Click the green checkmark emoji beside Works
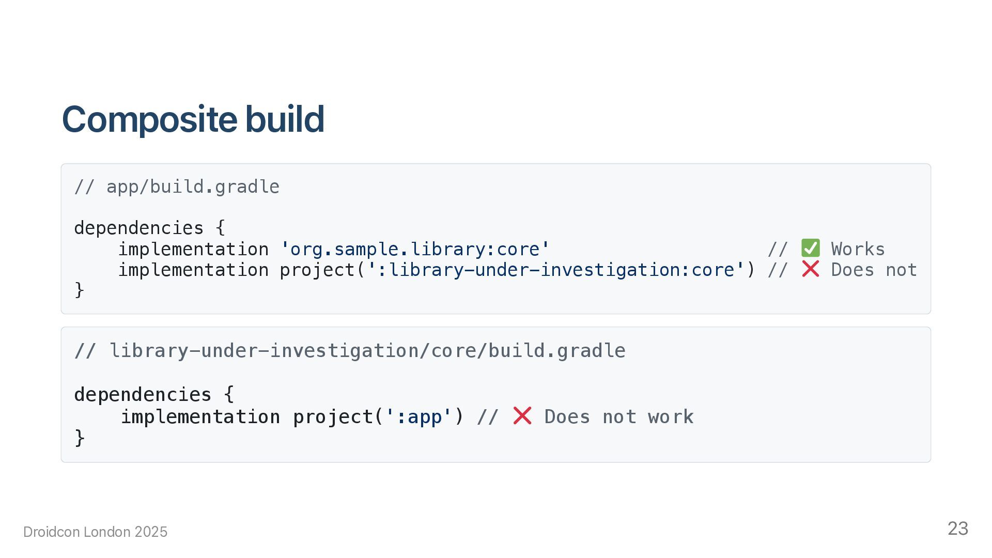The height and width of the screenshot is (558, 992). [810, 249]
